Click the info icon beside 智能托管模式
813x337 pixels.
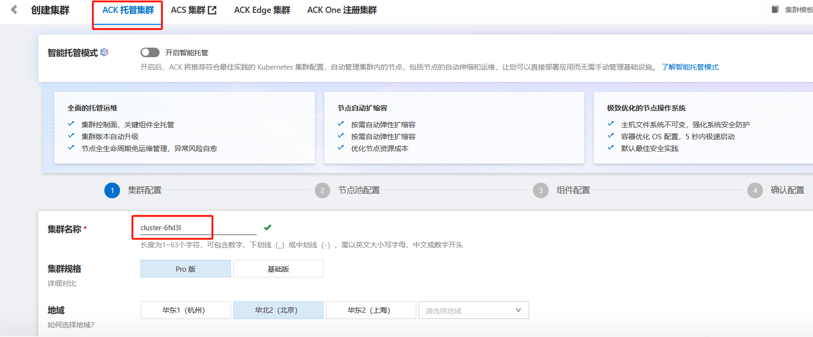104,52
